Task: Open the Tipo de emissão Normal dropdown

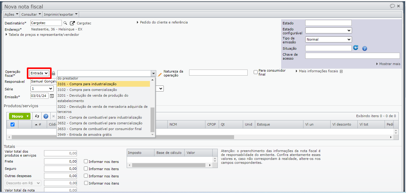Action: 328,39
